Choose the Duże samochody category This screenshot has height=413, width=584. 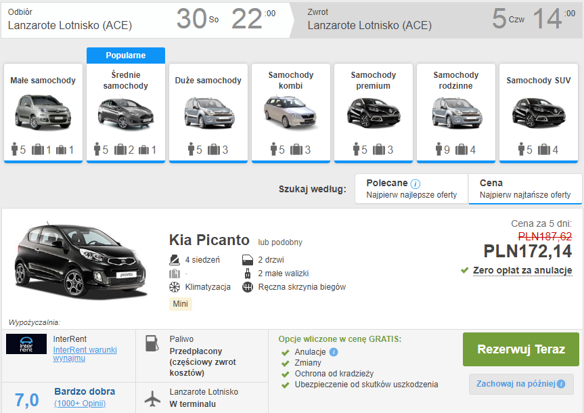(208, 113)
